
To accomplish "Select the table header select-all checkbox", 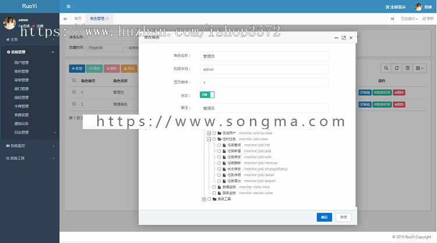I will tap(74, 80).
